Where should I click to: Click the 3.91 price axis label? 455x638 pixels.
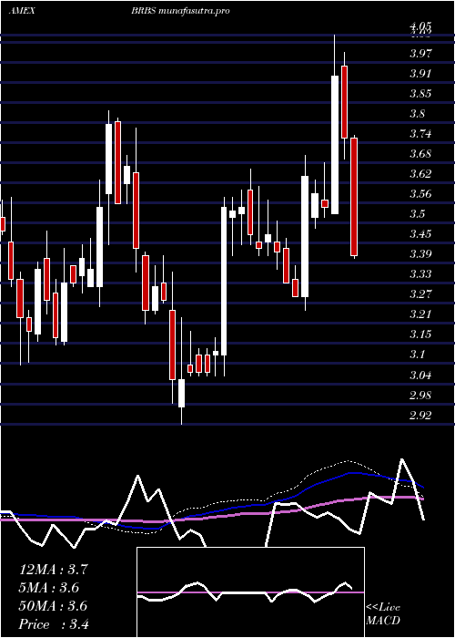[x=420, y=73]
